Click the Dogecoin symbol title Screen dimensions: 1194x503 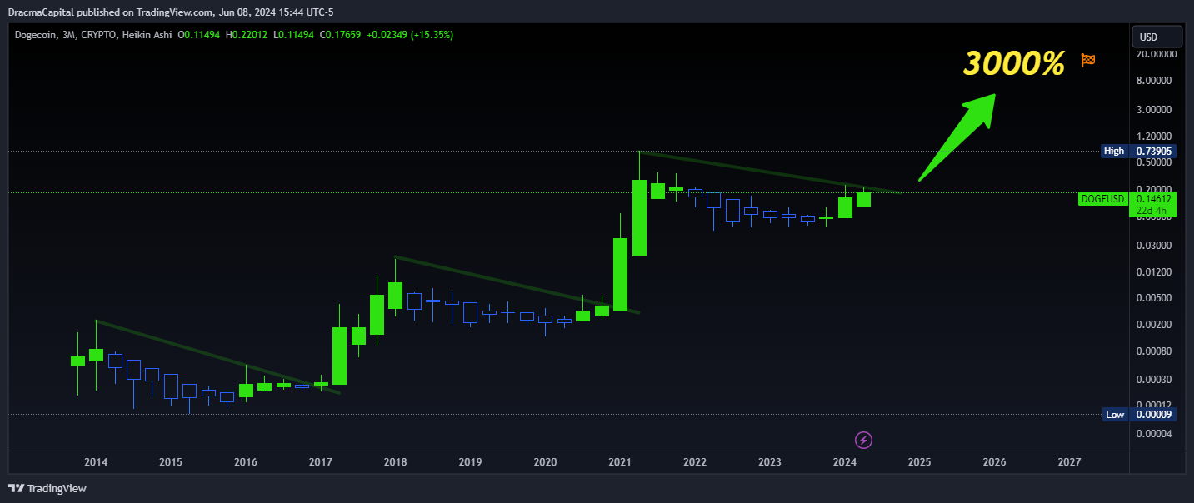[36, 35]
